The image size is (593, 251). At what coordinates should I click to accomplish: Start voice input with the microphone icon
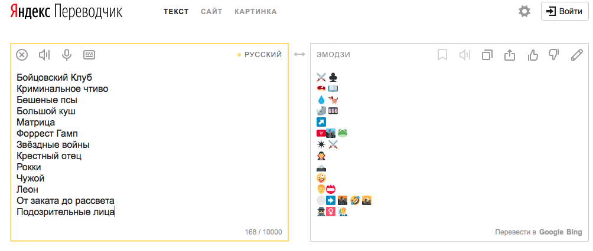pos(67,55)
